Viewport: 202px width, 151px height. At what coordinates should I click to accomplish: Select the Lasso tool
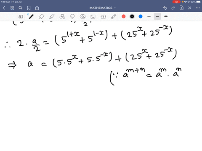(x=72, y=17)
